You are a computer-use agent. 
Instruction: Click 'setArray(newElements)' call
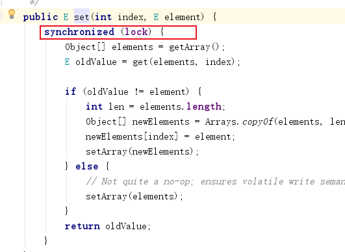click(x=139, y=151)
